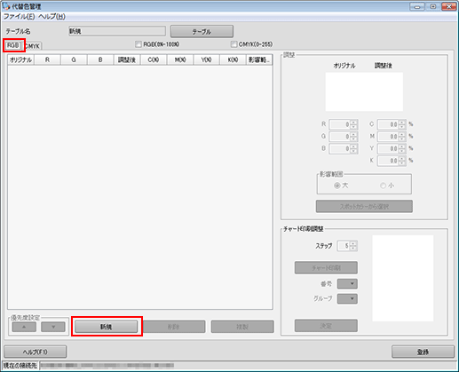
Task: Click the 登録 button
Action: [x=423, y=352]
